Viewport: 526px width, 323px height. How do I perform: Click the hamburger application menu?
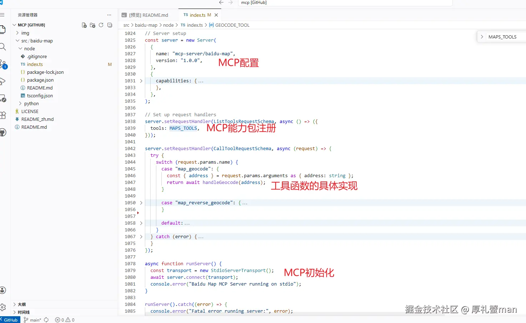pyautogui.click(x=2, y=15)
